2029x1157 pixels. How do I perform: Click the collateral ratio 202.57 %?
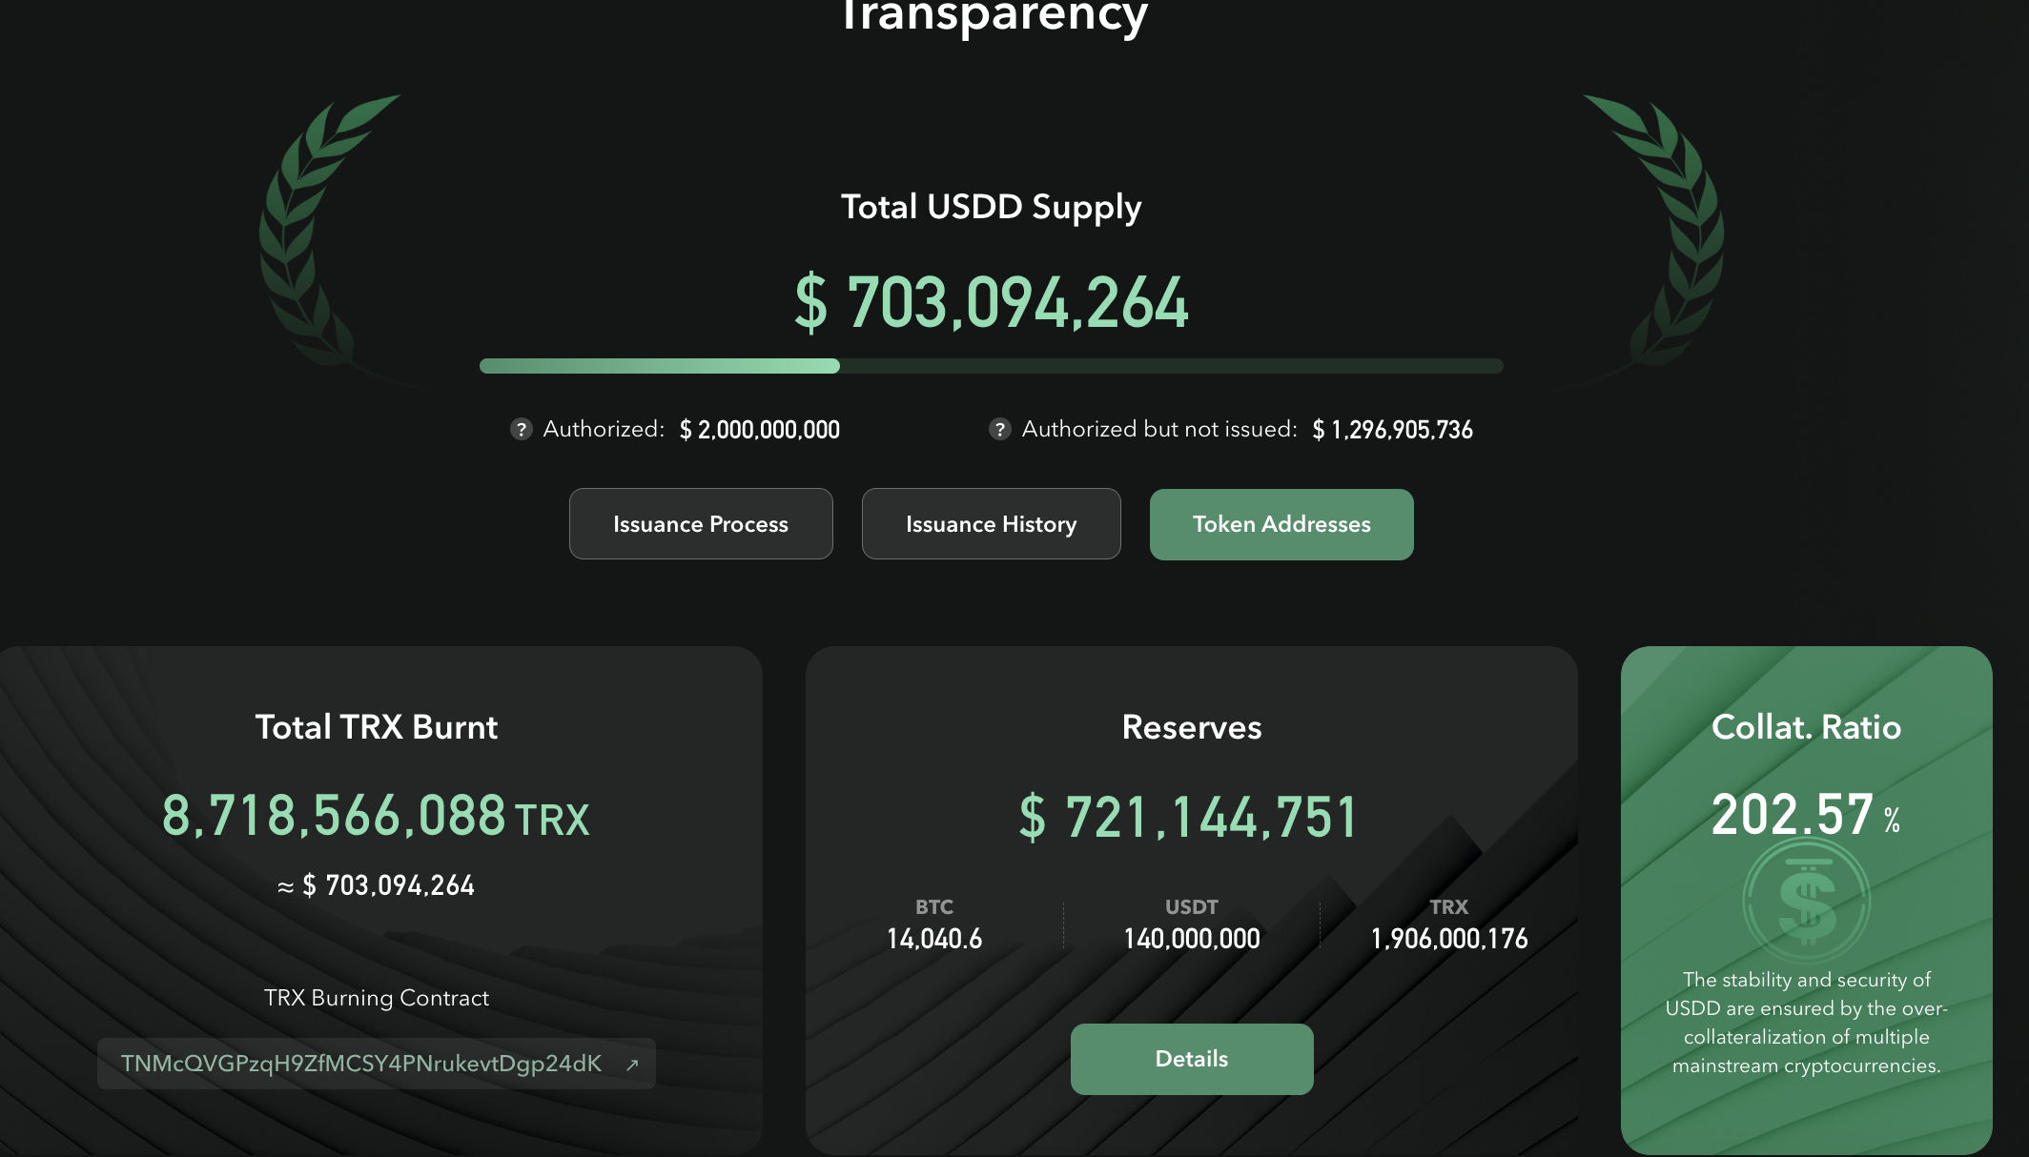pyautogui.click(x=1806, y=815)
